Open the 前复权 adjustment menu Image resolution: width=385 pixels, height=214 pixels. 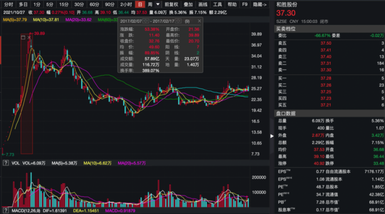[171, 4]
